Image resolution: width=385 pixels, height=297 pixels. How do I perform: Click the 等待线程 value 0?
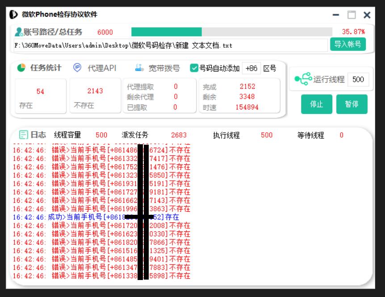click(x=341, y=135)
